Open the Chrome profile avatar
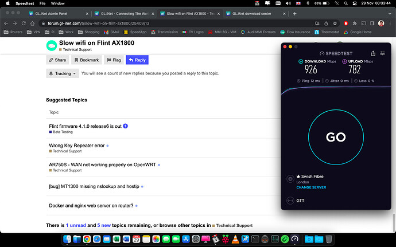396x247 pixels. pos(381,23)
